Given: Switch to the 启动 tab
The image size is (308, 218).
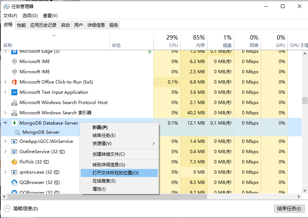Looking at the screenshot, I should pyautogui.click(x=65, y=25).
